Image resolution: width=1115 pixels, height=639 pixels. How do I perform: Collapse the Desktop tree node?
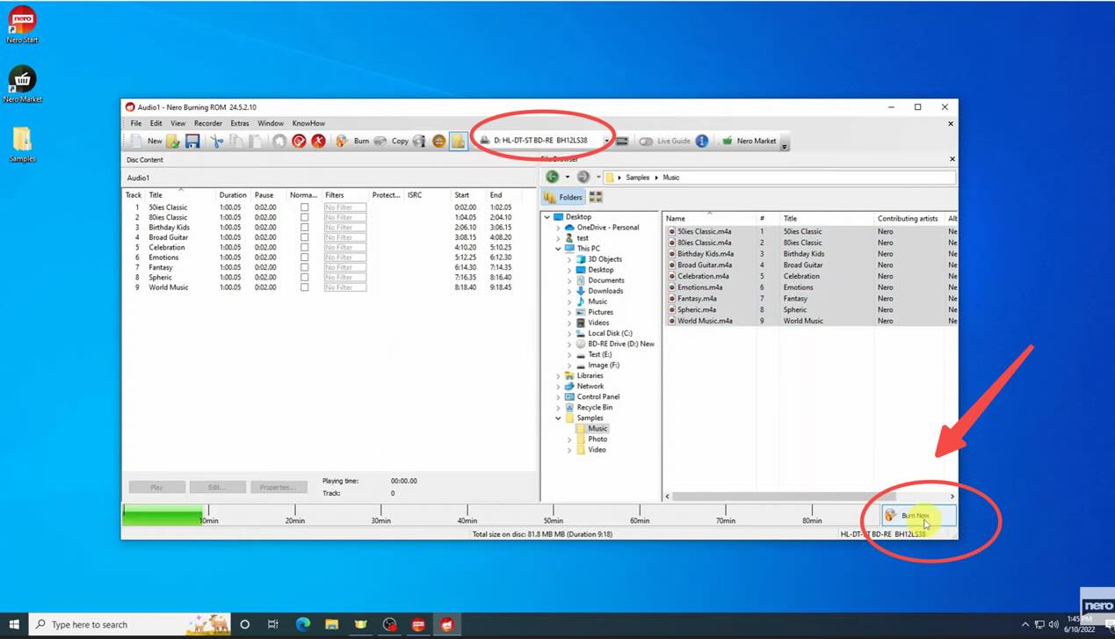(547, 217)
